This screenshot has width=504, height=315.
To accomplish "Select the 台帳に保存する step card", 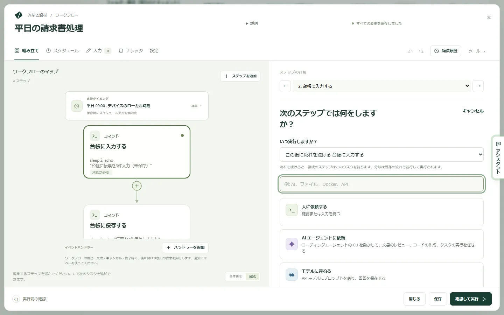I will (x=137, y=222).
